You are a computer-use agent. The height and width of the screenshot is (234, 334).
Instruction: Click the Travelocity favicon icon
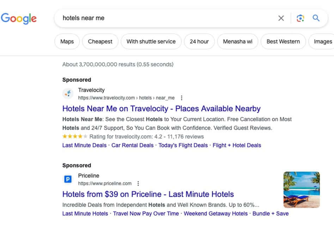click(x=68, y=94)
